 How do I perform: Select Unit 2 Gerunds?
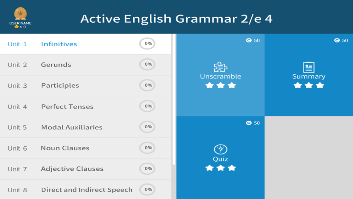pos(85,65)
